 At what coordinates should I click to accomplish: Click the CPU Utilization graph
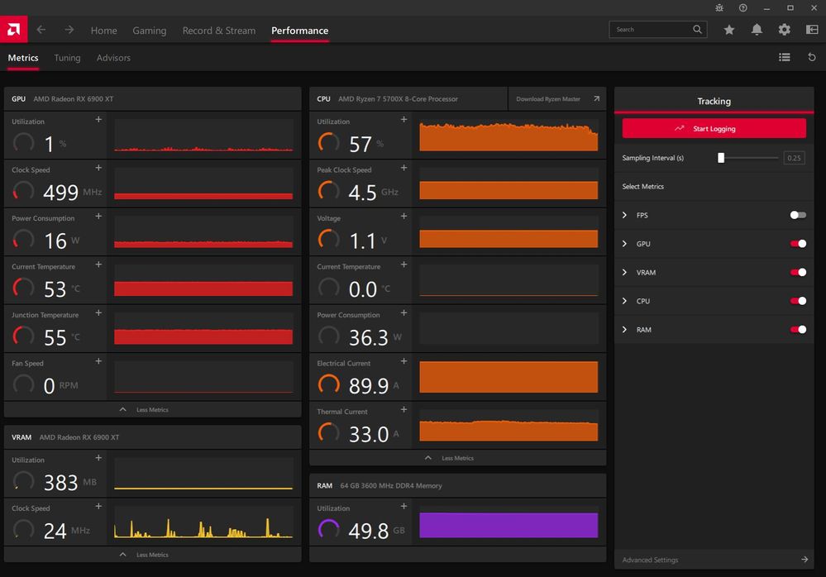pyautogui.click(x=508, y=136)
